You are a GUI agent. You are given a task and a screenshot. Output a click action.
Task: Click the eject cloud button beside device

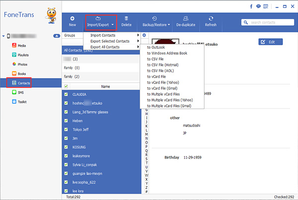click(x=57, y=36)
